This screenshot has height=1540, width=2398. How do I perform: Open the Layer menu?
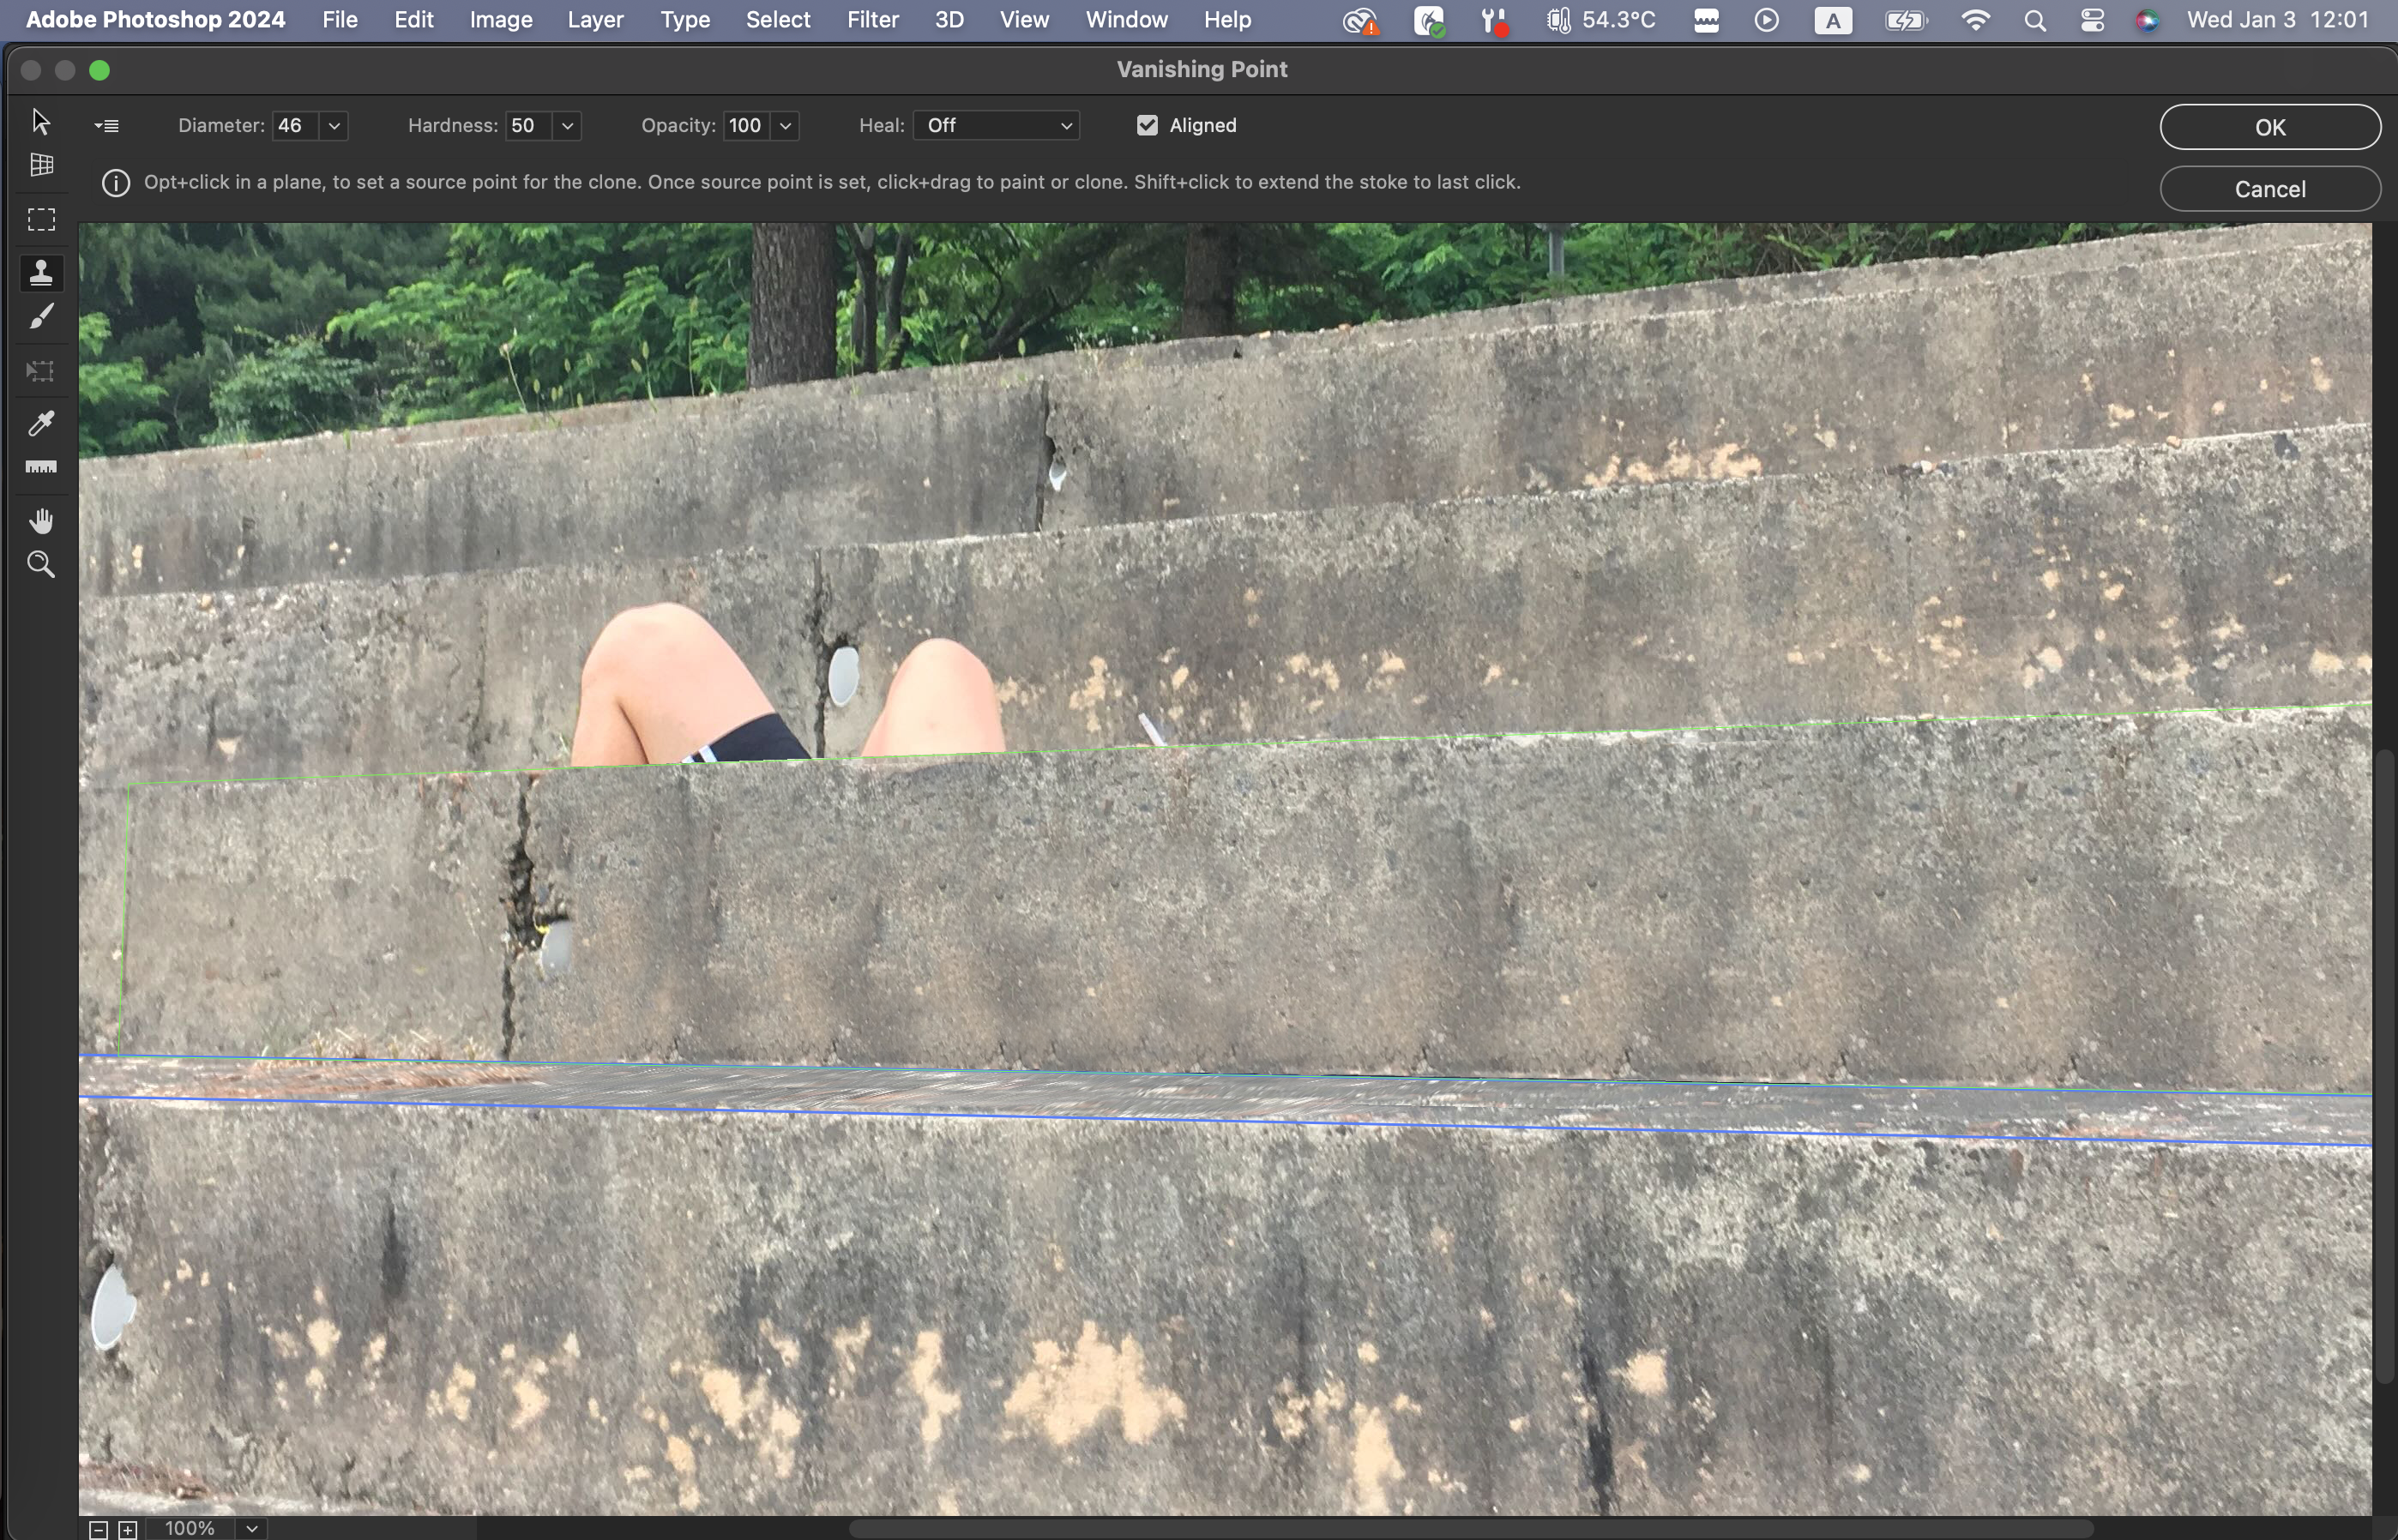(595, 20)
